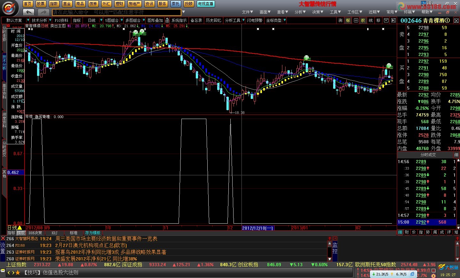Click the 监控 monitor panel label
The width and height of the screenshot is (460, 278).
coord(335,248)
